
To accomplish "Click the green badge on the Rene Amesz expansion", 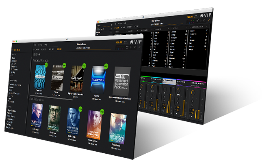I will pyautogui.click(x=102, y=111).
